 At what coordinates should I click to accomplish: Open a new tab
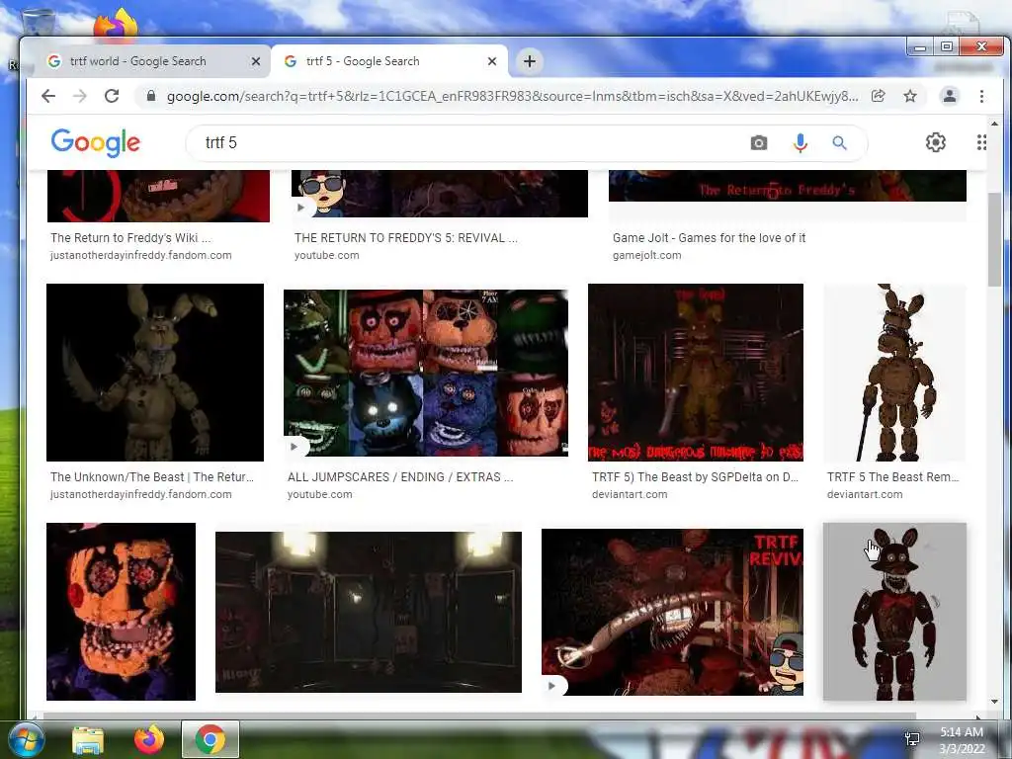530,61
